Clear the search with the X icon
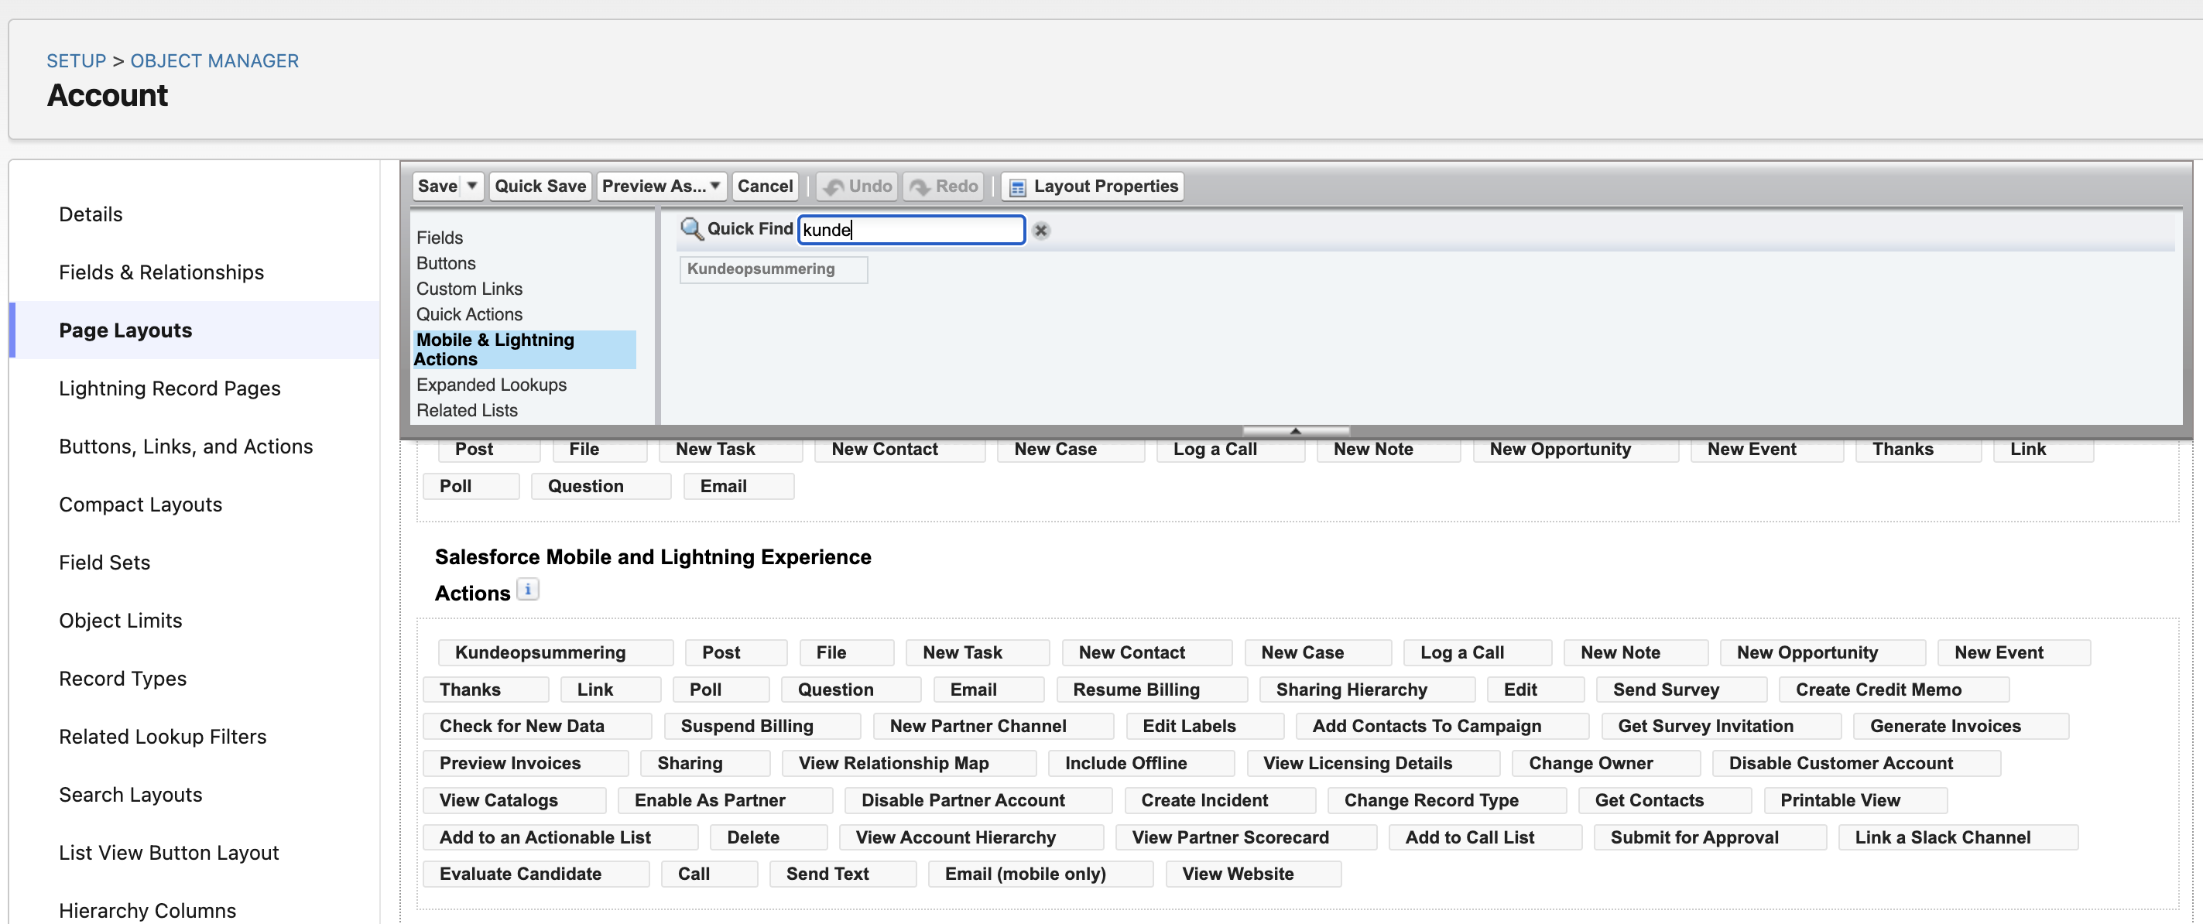 1041,230
